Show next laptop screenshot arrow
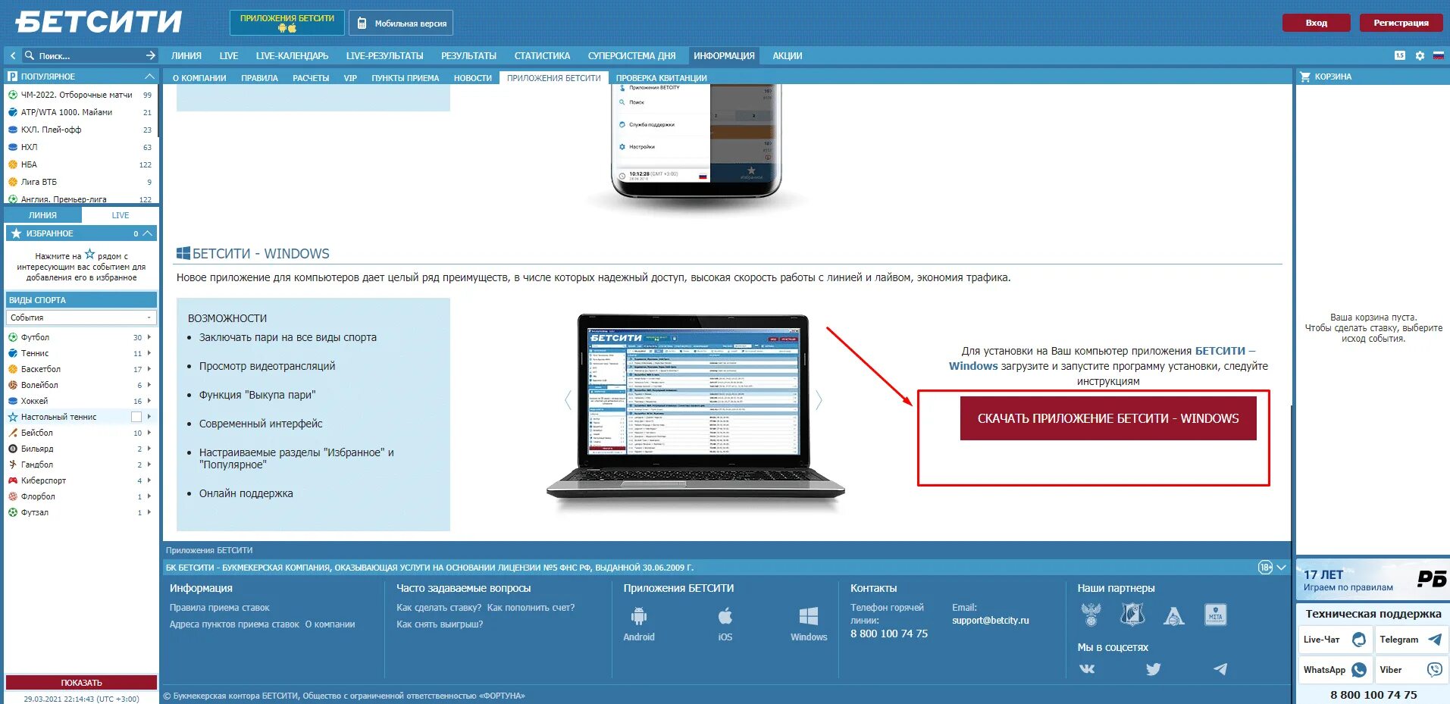 coord(819,400)
